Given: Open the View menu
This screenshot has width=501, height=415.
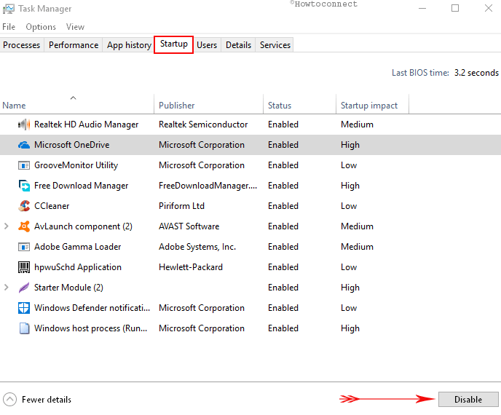Looking at the screenshot, I should [x=75, y=27].
